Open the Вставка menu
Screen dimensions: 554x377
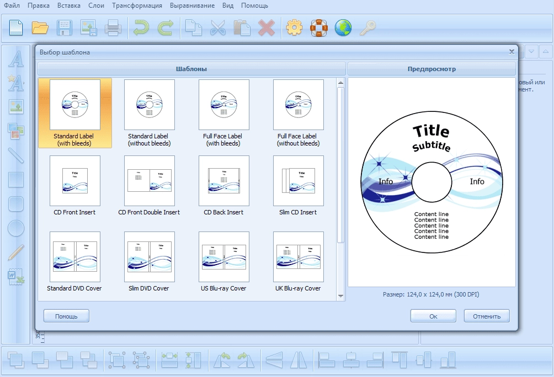(x=69, y=6)
